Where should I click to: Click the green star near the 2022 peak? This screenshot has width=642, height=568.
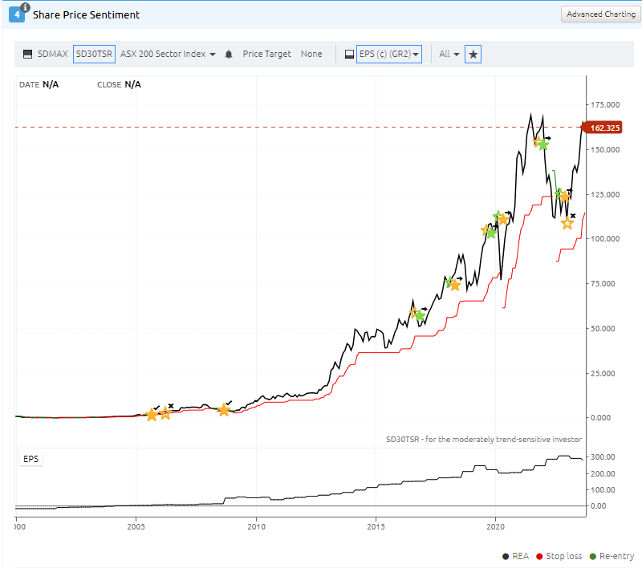[543, 144]
